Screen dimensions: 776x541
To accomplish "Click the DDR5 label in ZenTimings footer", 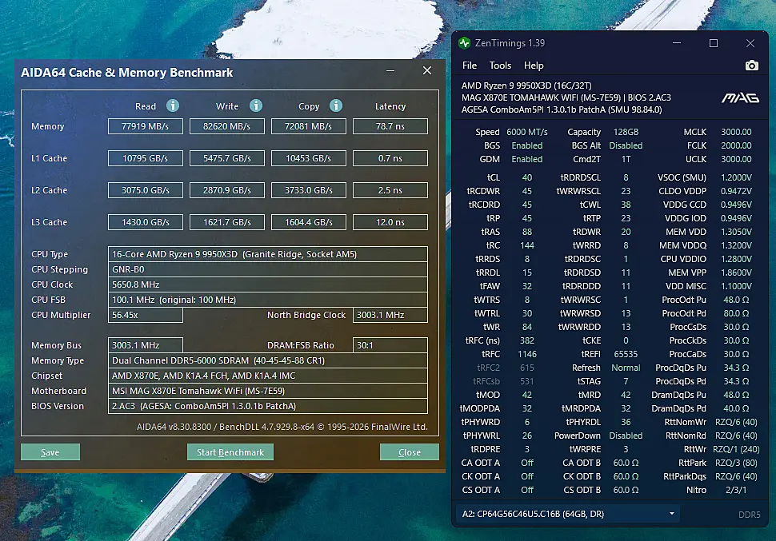I will click(750, 515).
